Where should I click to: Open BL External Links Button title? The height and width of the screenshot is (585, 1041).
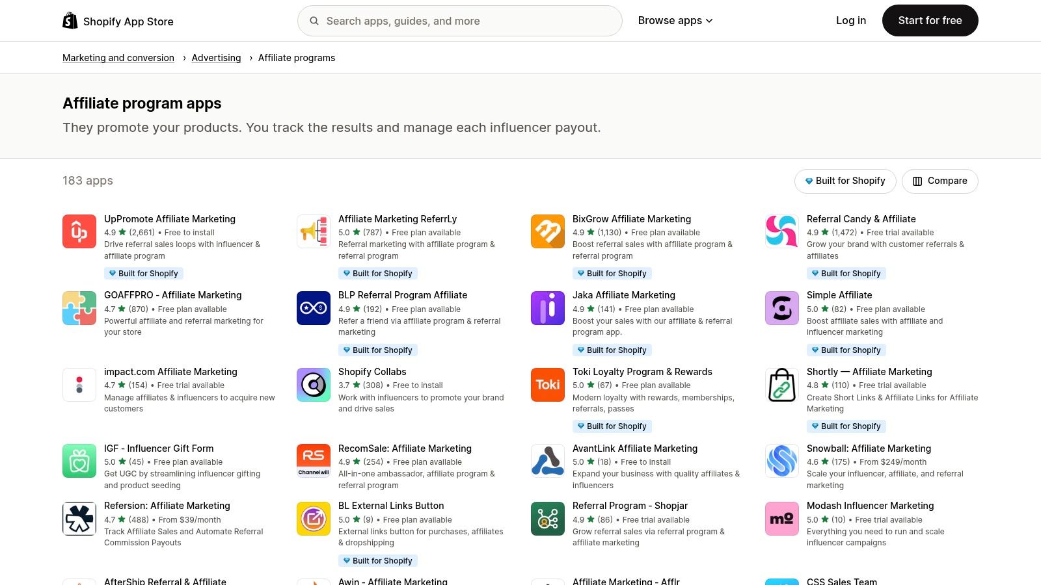pyautogui.click(x=391, y=506)
